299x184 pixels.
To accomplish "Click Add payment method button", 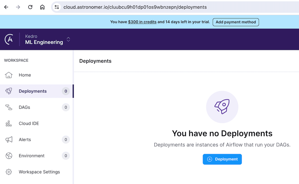I will tap(236, 22).
